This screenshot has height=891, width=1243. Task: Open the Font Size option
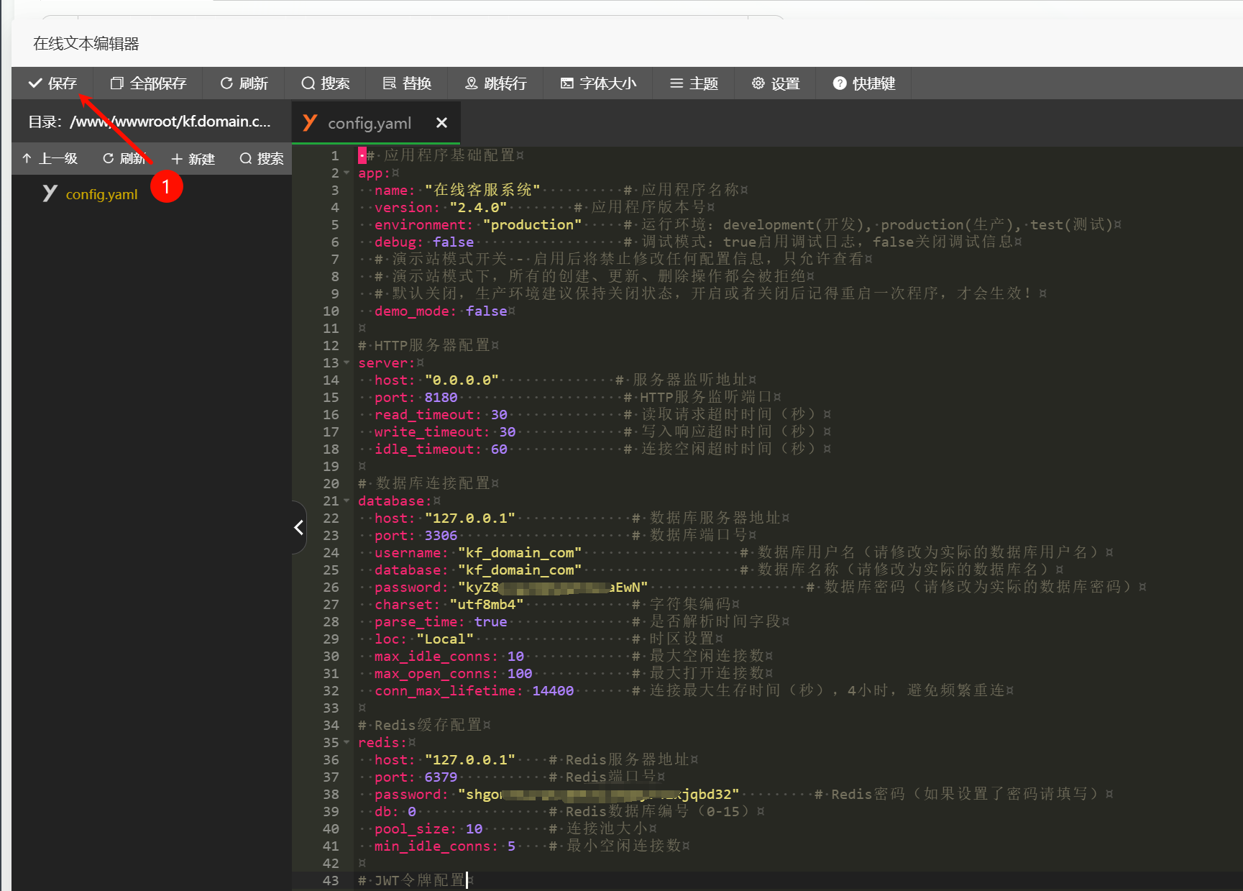coord(598,83)
